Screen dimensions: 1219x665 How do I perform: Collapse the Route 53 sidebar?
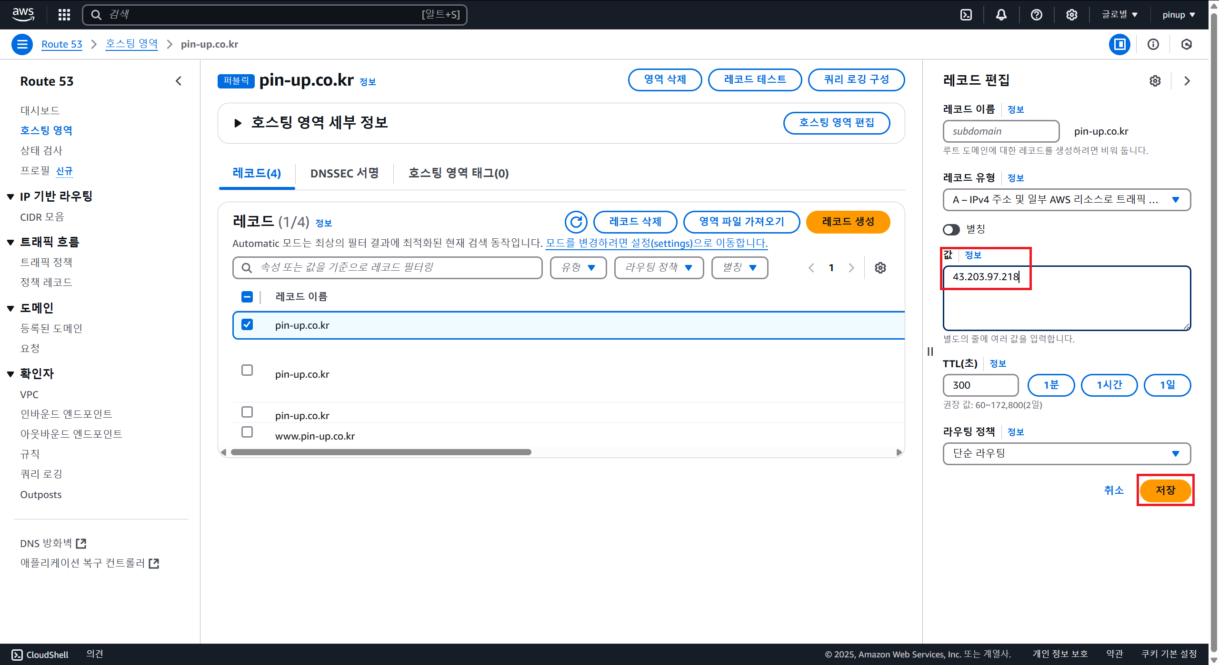tap(179, 81)
